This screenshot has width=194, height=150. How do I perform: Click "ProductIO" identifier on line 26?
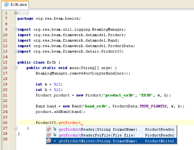[46, 123]
